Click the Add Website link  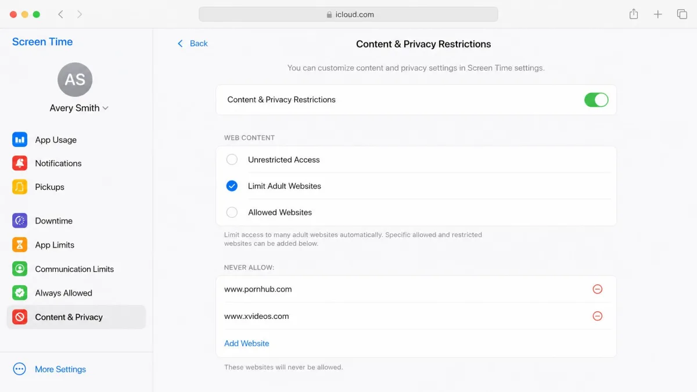pyautogui.click(x=247, y=343)
